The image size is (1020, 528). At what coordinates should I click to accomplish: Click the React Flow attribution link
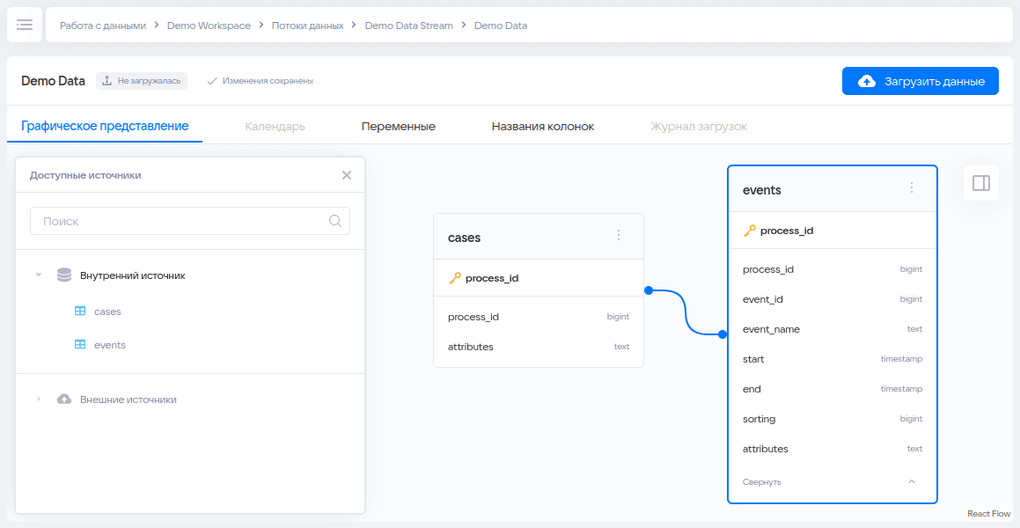tap(989, 514)
